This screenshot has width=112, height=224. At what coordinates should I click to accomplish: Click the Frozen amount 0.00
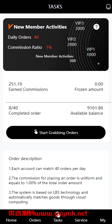99,84
